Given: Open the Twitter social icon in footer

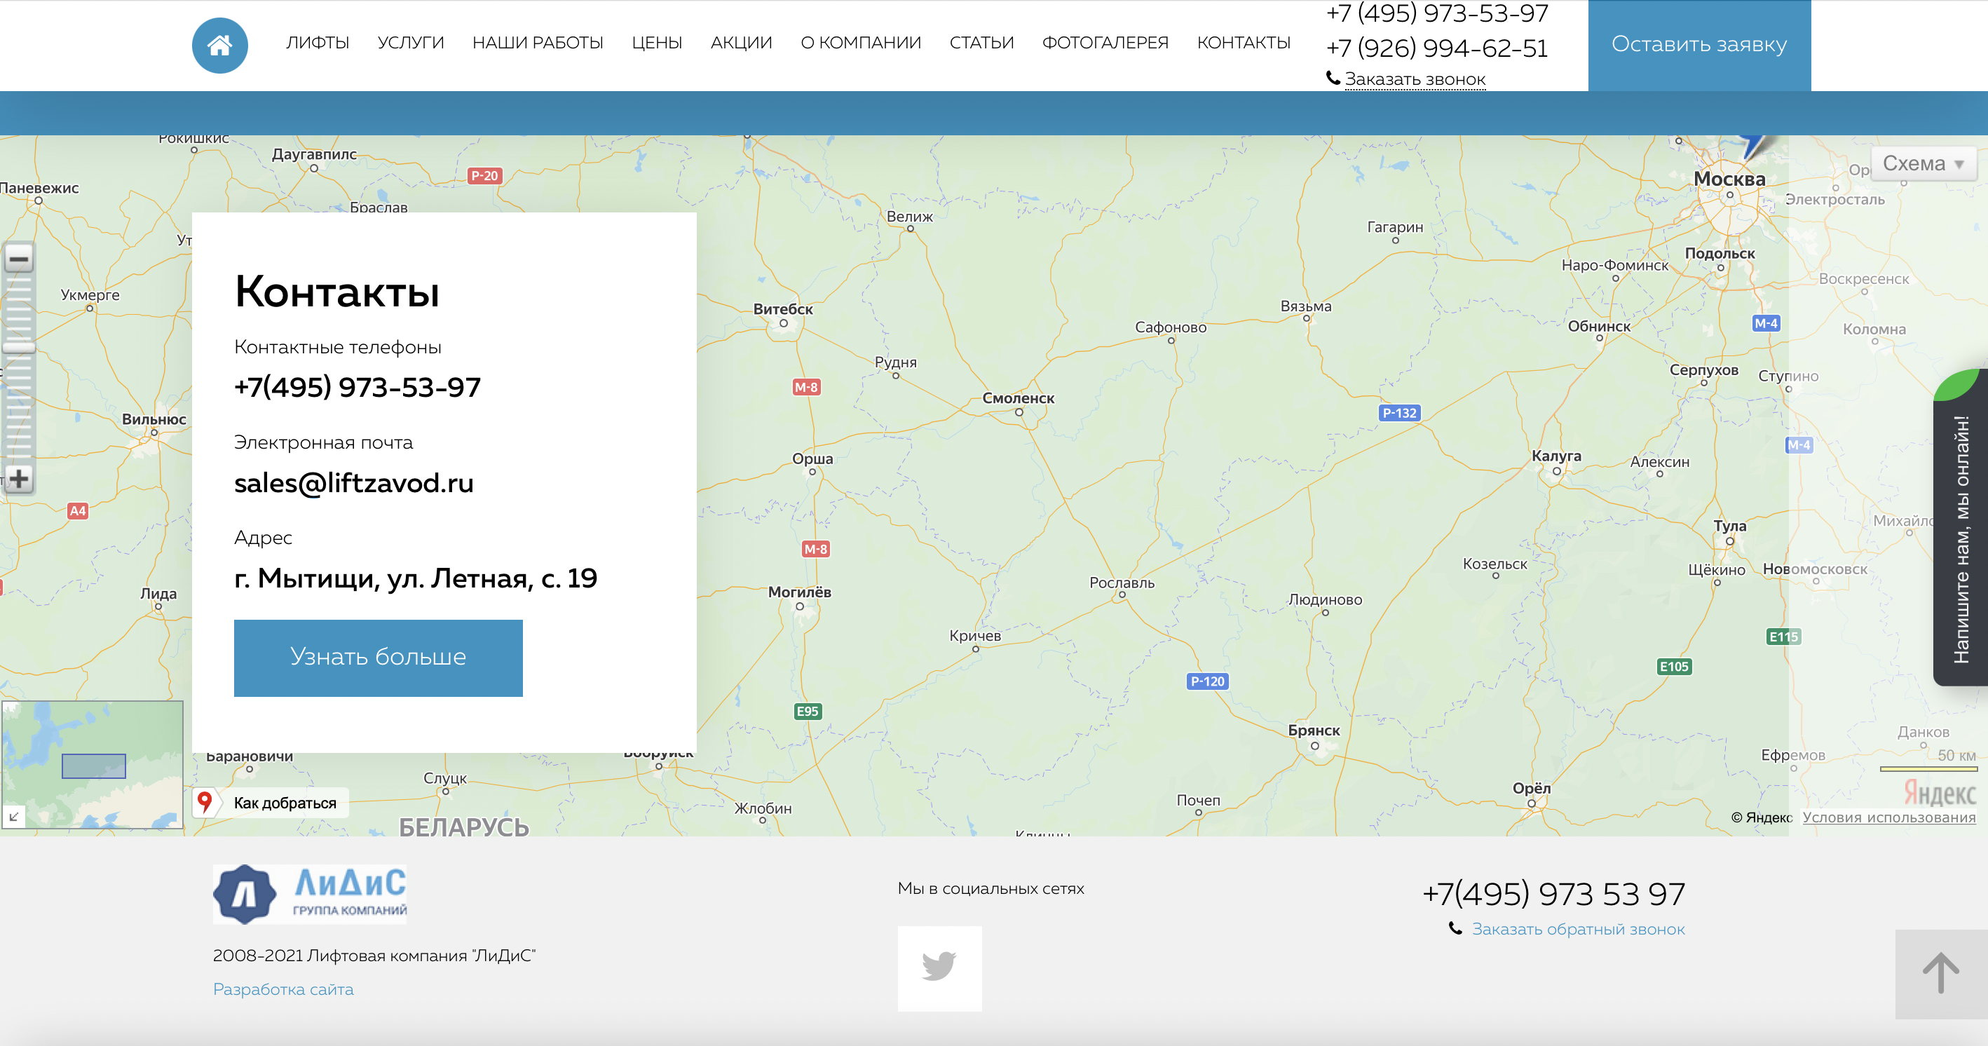Looking at the screenshot, I should tap(939, 968).
